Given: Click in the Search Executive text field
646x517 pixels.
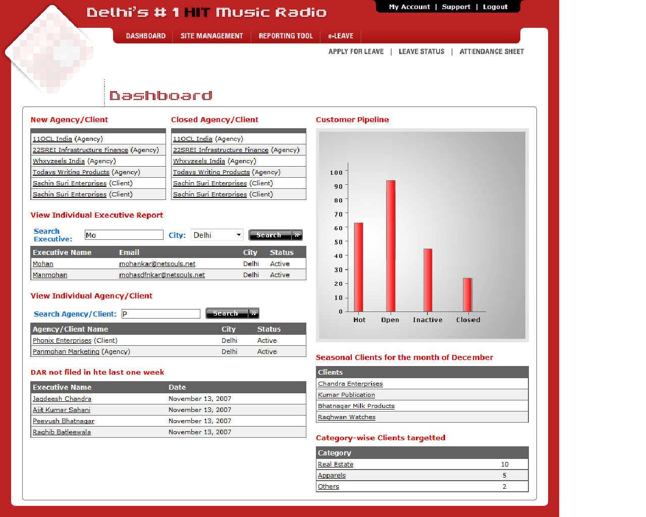Looking at the screenshot, I should point(124,235).
